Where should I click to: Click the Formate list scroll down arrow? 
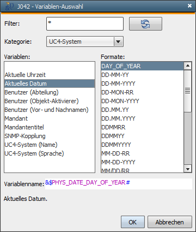click(x=188, y=169)
